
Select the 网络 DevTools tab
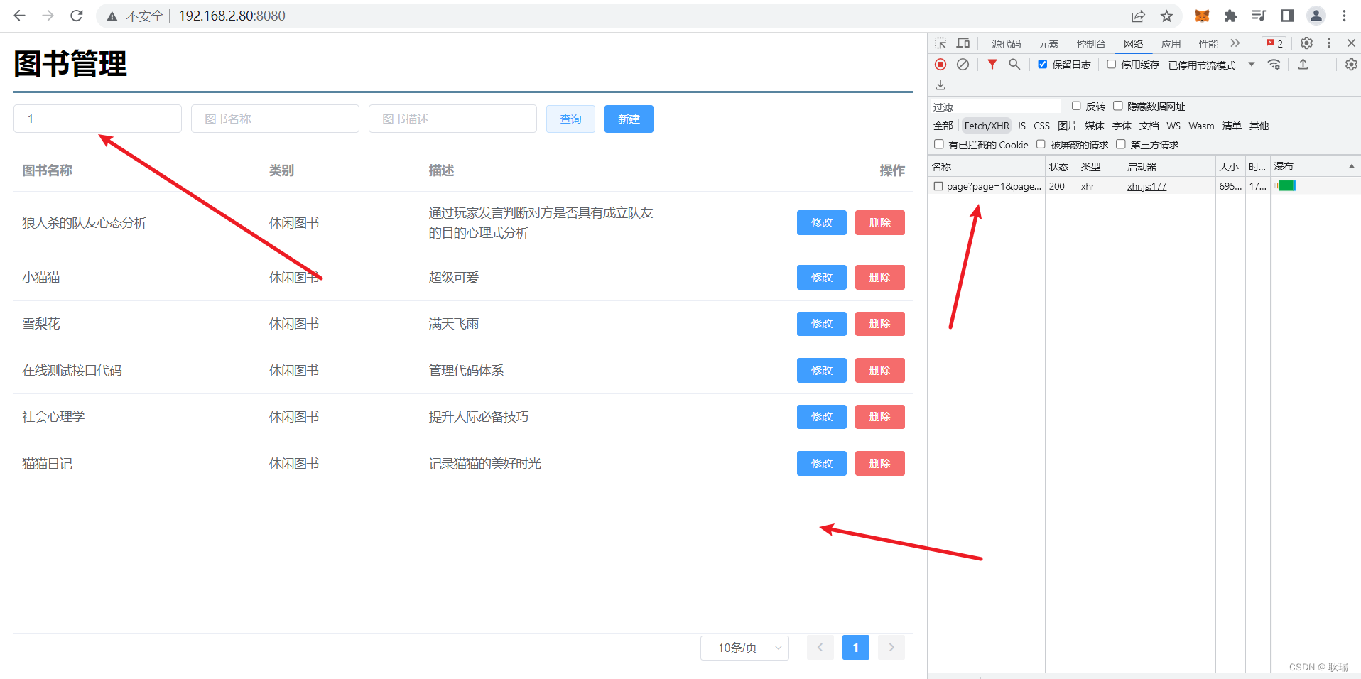click(x=1134, y=44)
